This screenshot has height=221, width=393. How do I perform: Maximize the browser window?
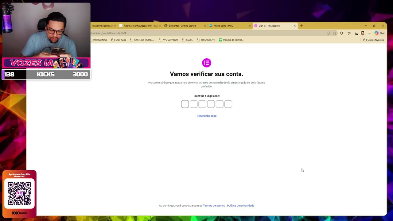click(374, 26)
